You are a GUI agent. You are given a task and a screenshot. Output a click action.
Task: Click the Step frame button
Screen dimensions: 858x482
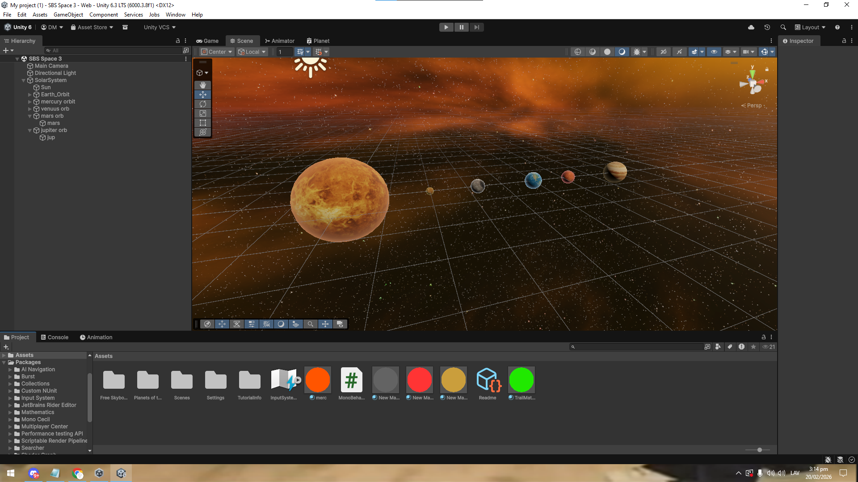click(477, 27)
